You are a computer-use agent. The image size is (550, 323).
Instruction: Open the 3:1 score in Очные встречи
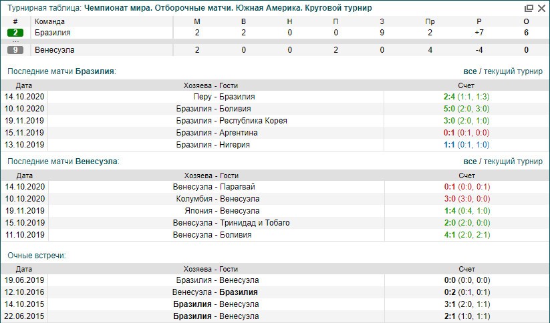point(449,304)
